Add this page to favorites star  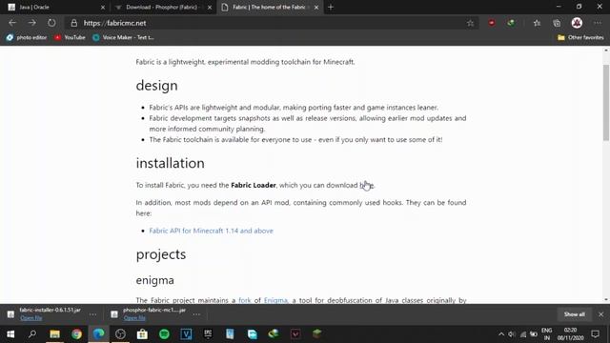(x=470, y=23)
